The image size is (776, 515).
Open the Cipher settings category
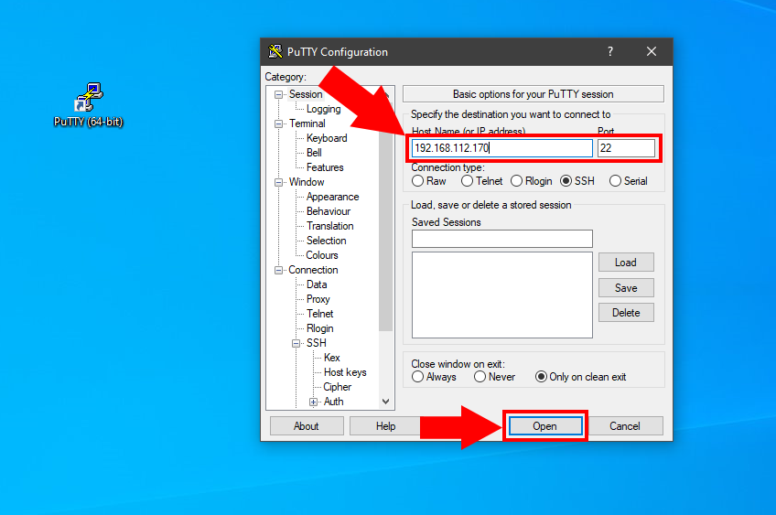click(337, 387)
